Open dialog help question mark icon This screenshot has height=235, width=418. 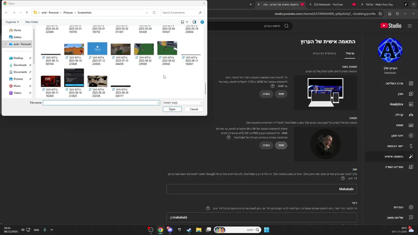(x=202, y=22)
